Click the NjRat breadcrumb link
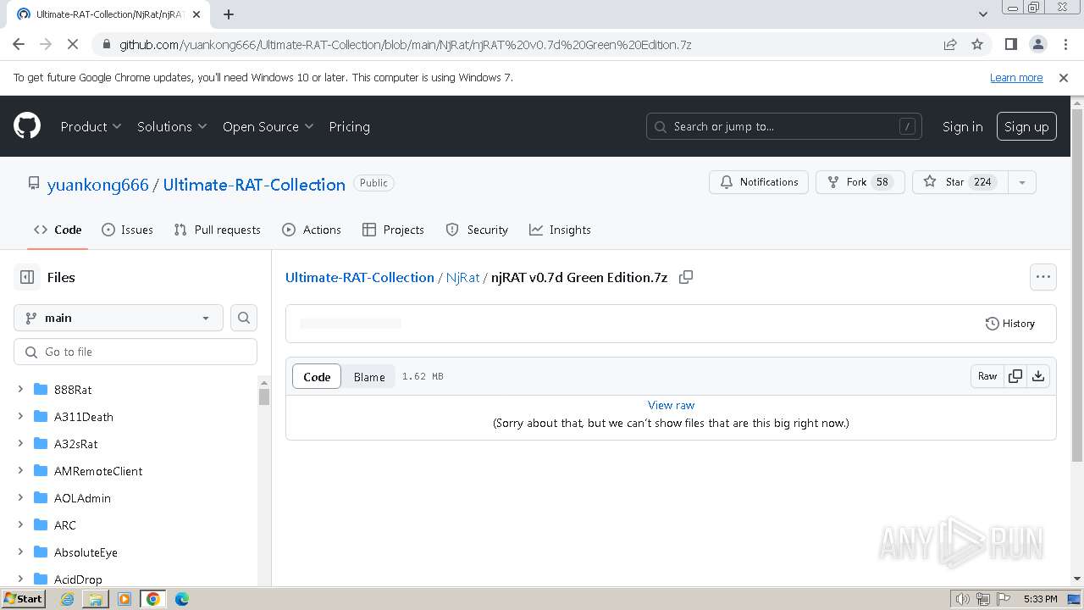Viewport: 1084px width, 610px height. (x=462, y=277)
